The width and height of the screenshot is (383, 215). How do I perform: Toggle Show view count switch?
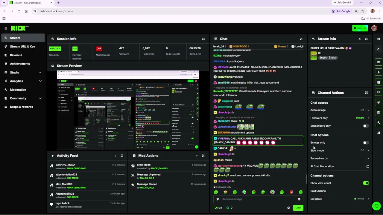[366, 183]
